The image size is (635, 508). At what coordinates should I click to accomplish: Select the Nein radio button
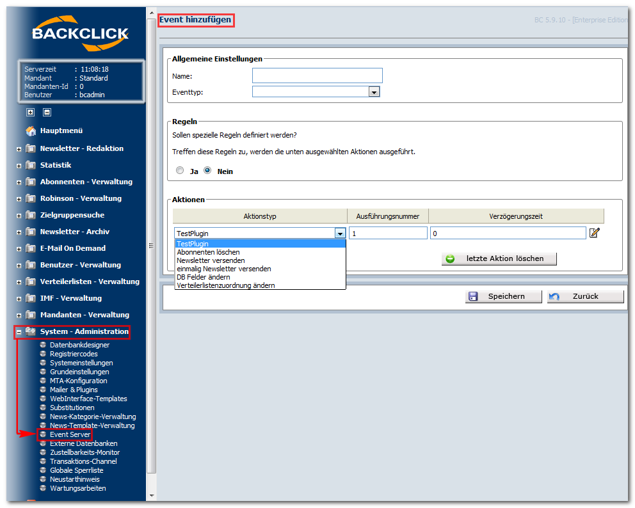pos(207,170)
